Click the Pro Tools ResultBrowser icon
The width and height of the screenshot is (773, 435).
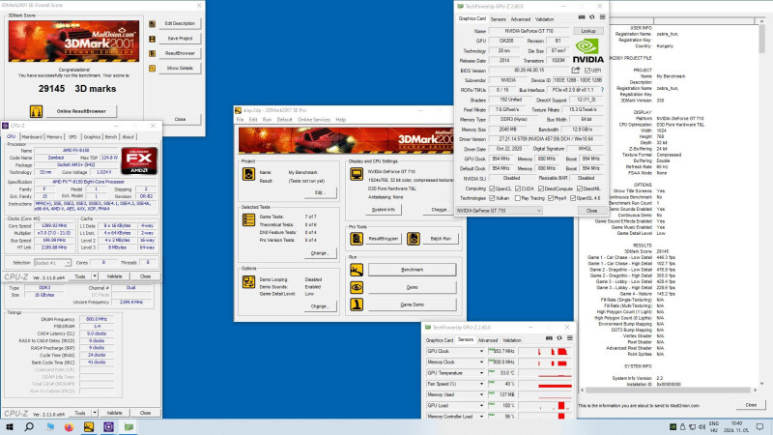(357, 239)
